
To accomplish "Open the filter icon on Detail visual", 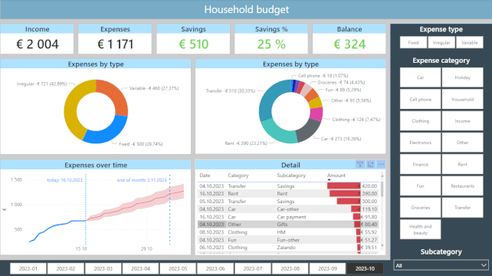I will tap(360, 165).
